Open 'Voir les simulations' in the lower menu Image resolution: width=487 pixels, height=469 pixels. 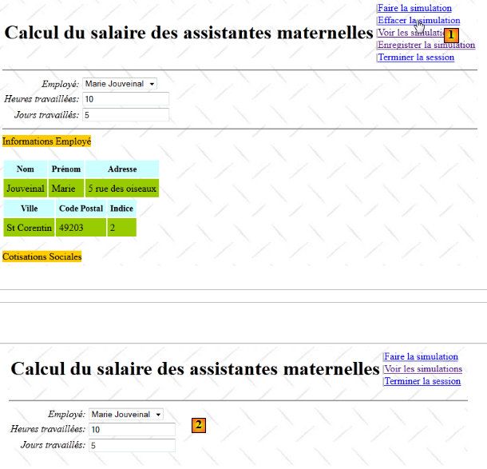point(422,369)
